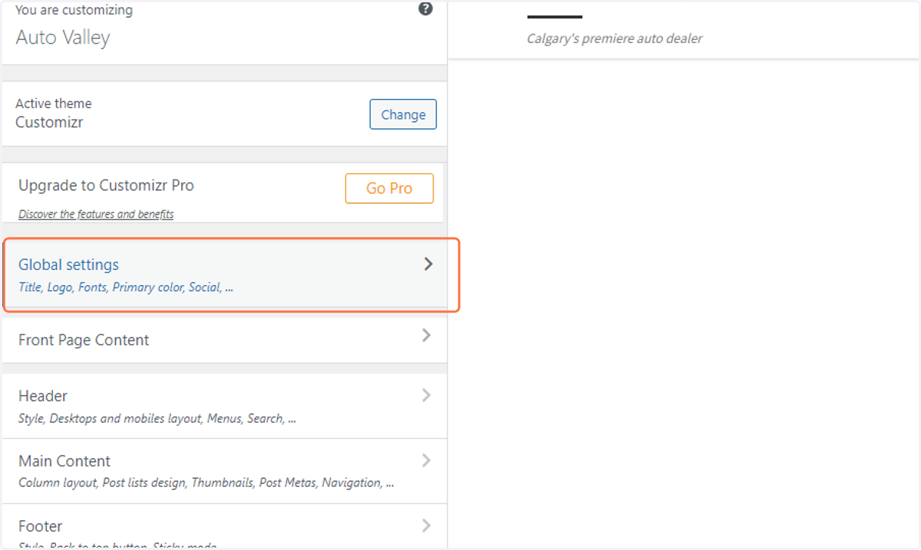Screen dimensions: 921x550
Task: Click the 'Active theme' label
Action: pos(53,104)
